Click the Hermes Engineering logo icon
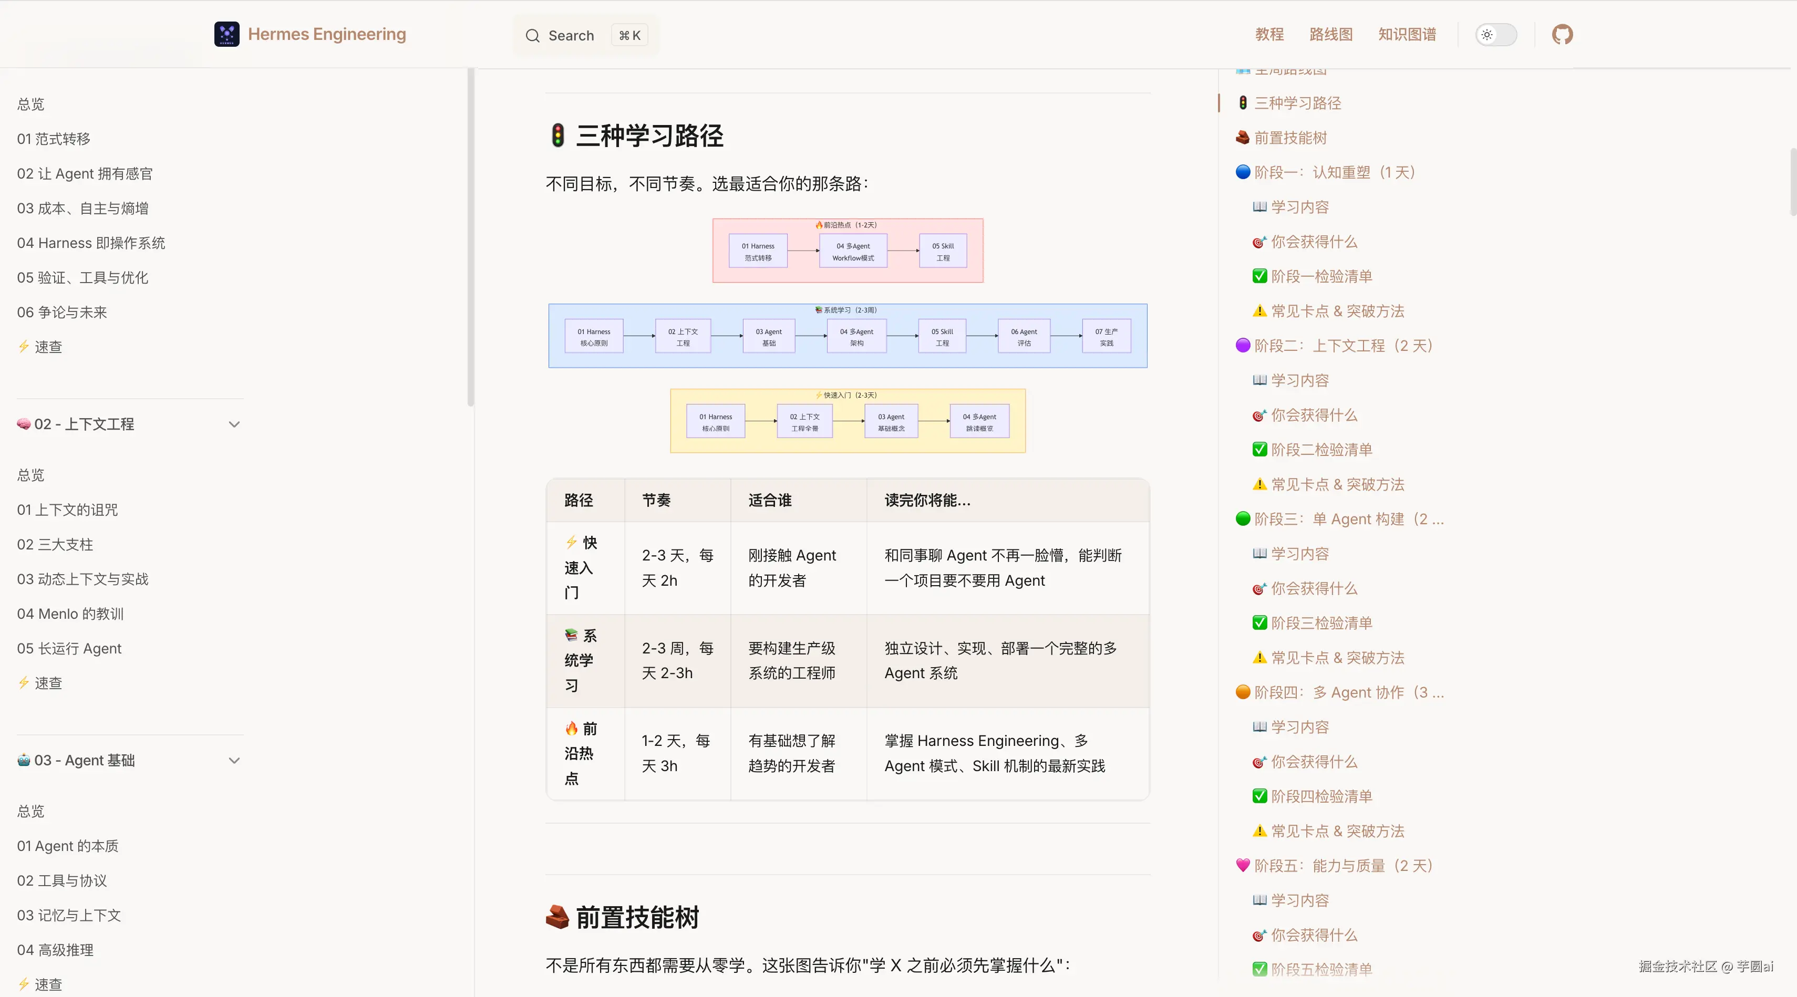 tap(226, 34)
